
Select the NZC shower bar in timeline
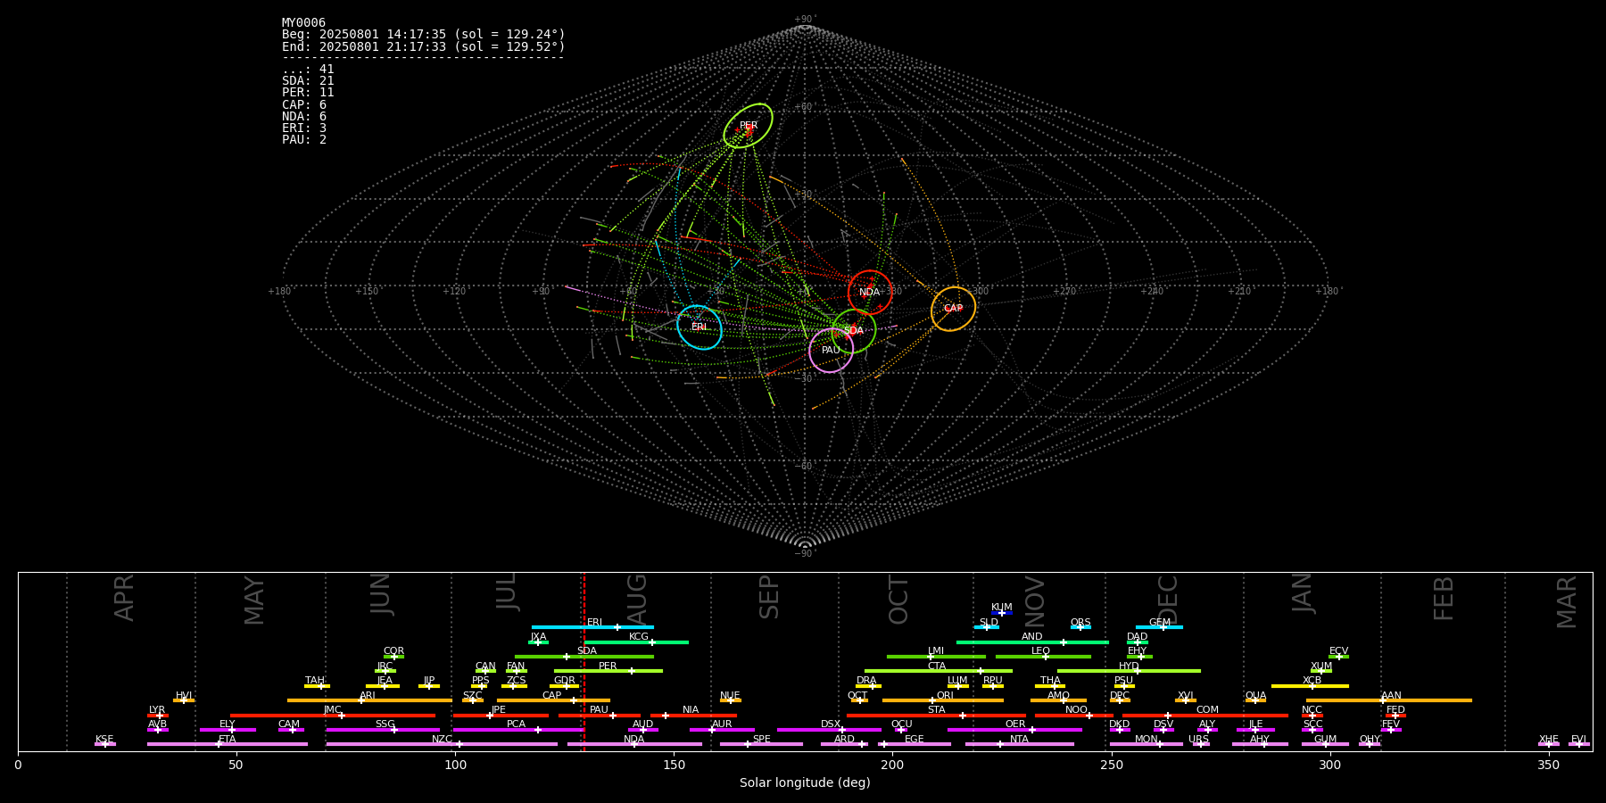point(442,744)
